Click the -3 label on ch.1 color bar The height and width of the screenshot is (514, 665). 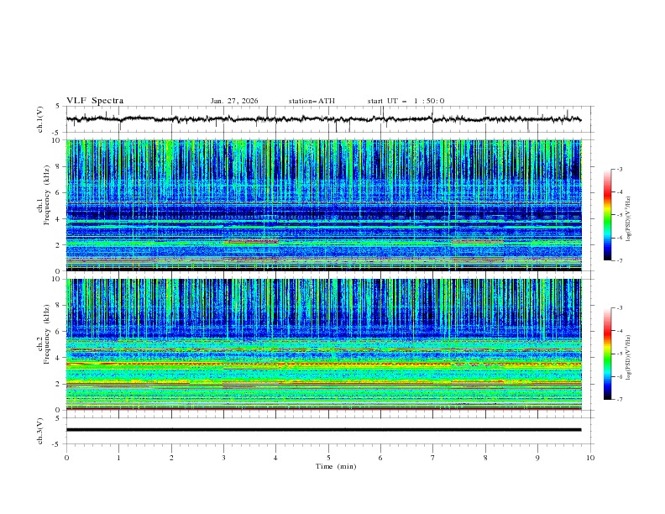point(619,170)
